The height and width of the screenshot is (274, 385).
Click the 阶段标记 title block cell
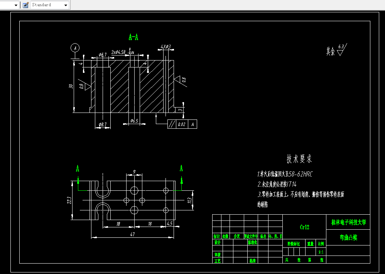pos(294,244)
